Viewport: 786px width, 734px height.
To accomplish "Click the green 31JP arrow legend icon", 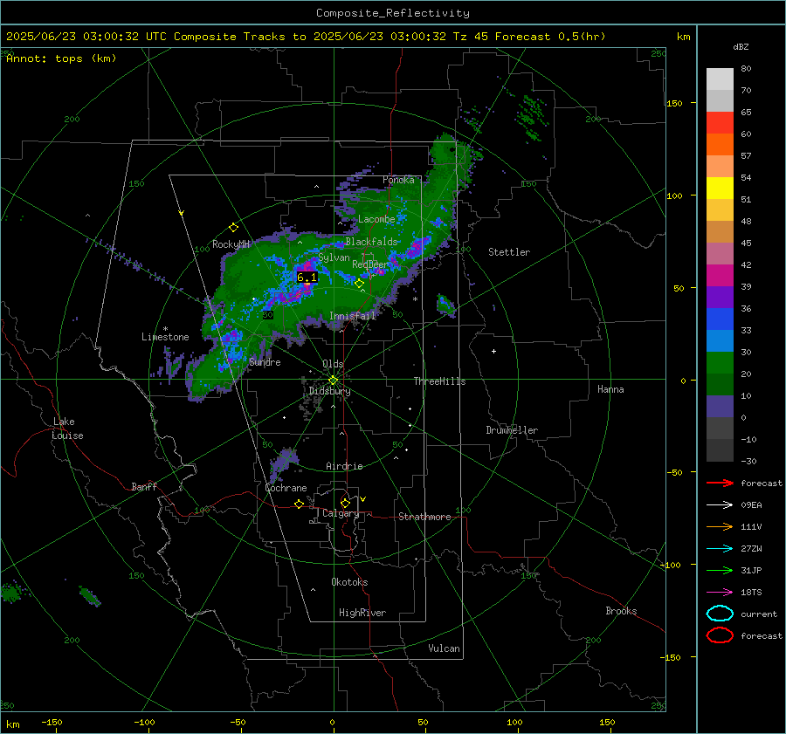I will [720, 570].
